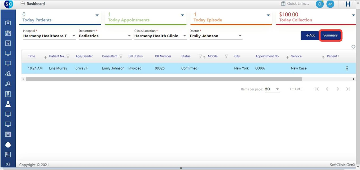Click the monitor icon just above the safe icon
Screen dimensions: 360x170
(8, 124)
